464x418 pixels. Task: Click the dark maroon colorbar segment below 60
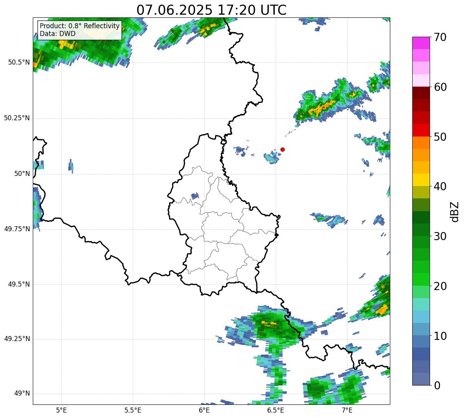421,93
